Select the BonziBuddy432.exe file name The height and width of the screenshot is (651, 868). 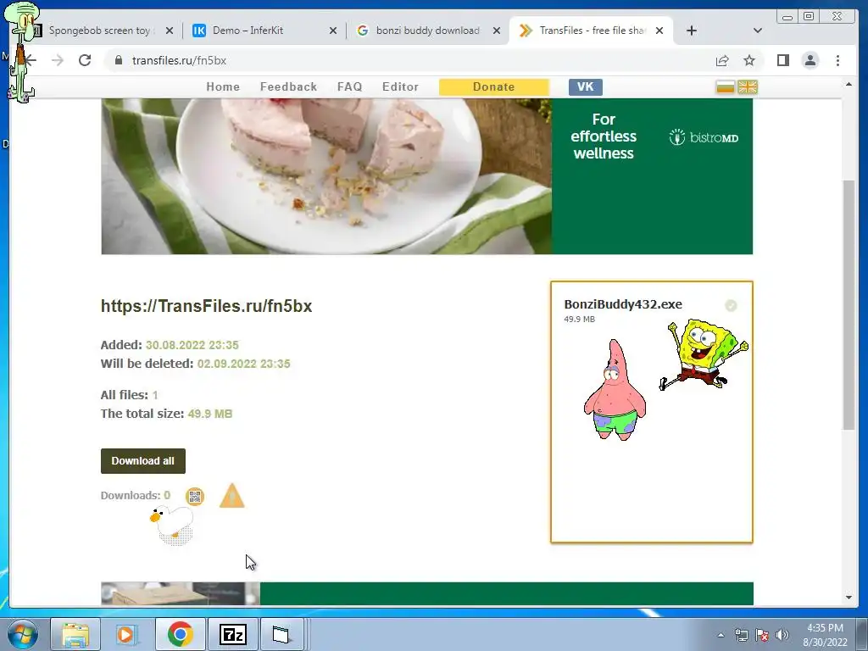click(623, 304)
